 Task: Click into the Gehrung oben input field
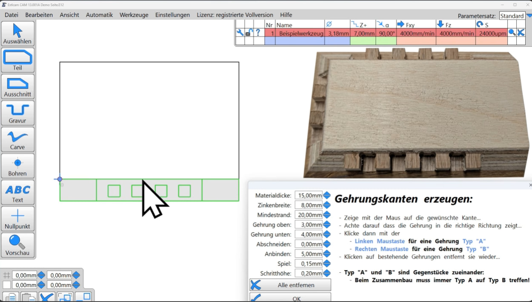(x=309, y=225)
